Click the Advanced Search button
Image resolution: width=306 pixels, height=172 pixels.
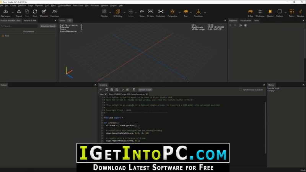(48, 26)
